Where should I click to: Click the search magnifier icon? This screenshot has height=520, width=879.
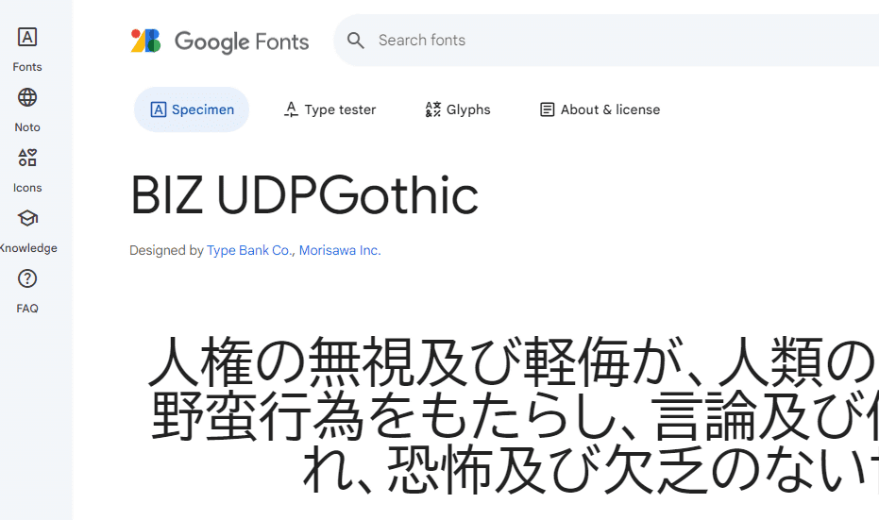(x=355, y=41)
